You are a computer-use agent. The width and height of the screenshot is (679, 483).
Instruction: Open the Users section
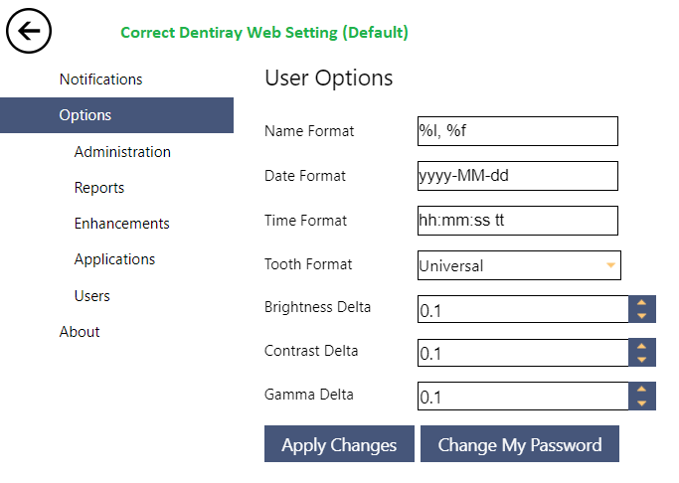point(91,296)
